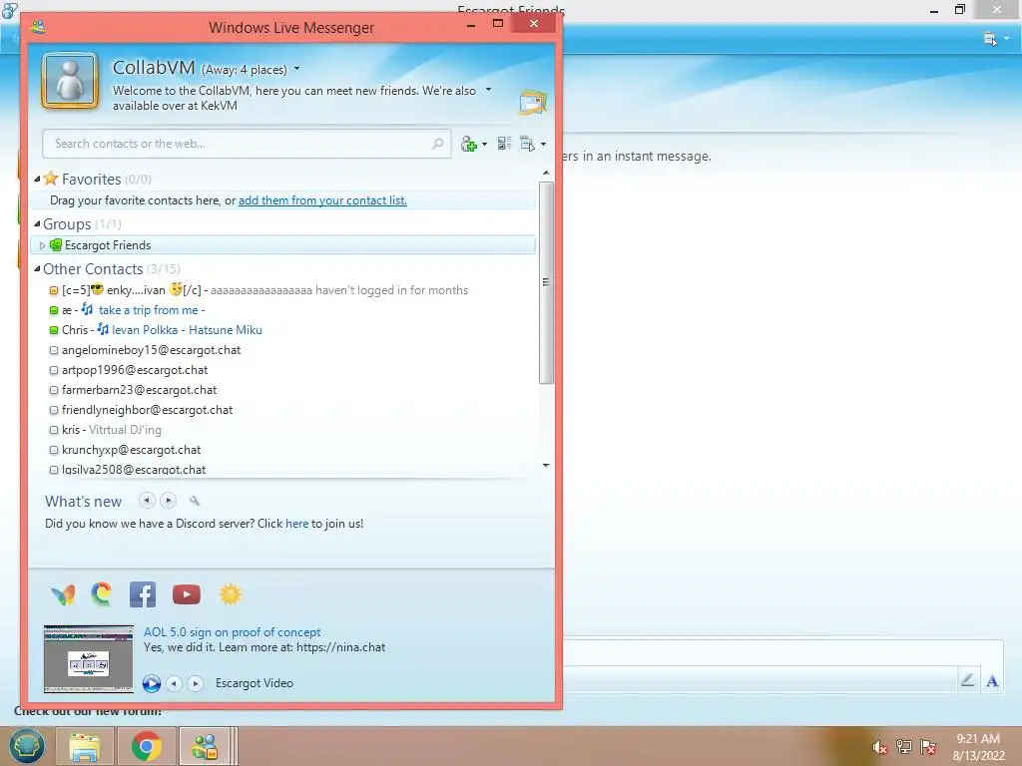Open the chat window top-right menu icon
This screenshot has height=766, width=1022.
pyautogui.click(x=990, y=40)
